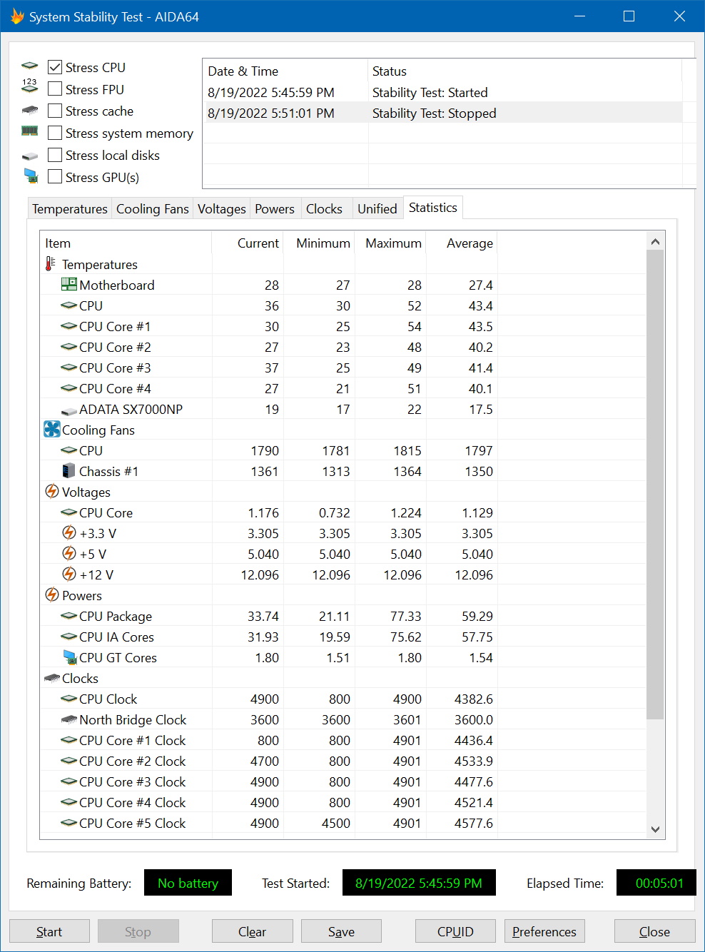Switch to the Cooling Fans tab
Screen dimensions: 705x952
click(152, 208)
